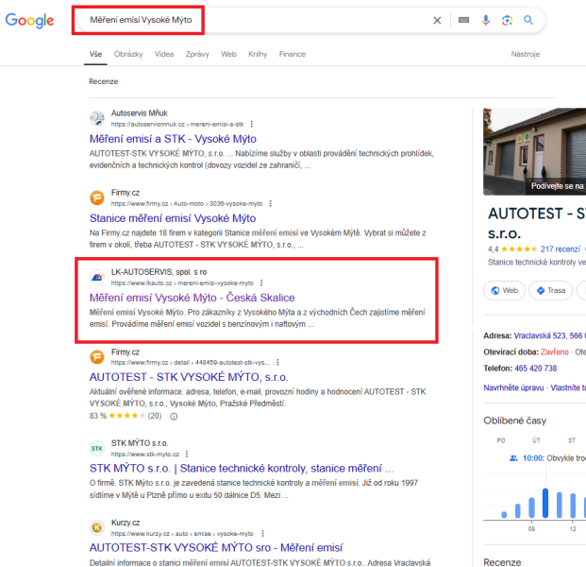Screen dimensions: 586x567
Task: Switch to the Knihy tab
Action: [258, 54]
